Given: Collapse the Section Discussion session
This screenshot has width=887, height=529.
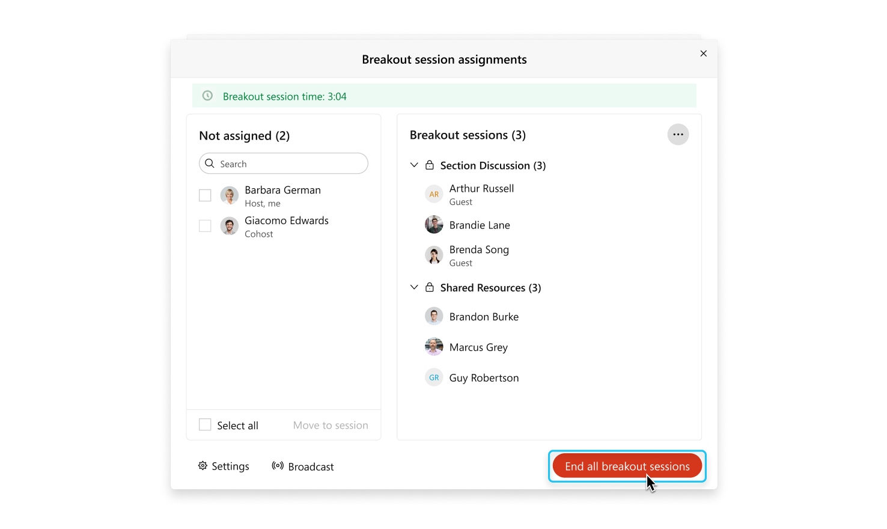Looking at the screenshot, I should (x=414, y=165).
